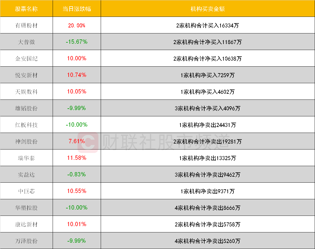Click the 实益达 stock name
Viewport: 315px width, 249px height.
pos(26,175)
